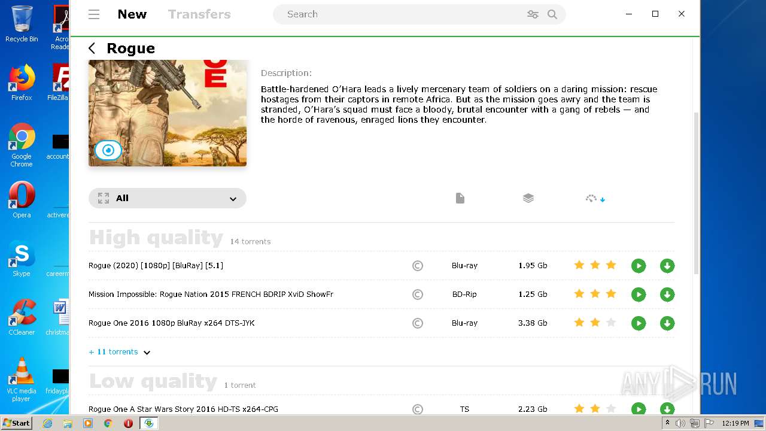The image size is (766, 431).
Task: Download Mission Impossible: Rogue Nation torrent
Action: [667, 295]
